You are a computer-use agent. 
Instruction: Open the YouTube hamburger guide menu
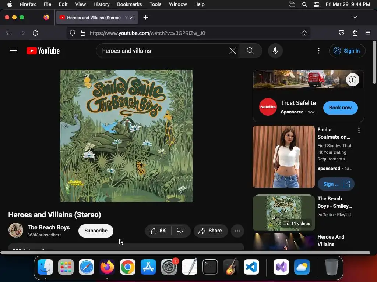pos(13,51)
